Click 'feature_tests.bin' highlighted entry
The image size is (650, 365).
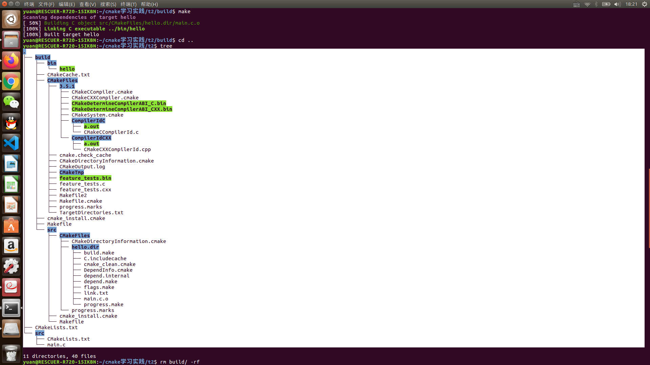85,178
